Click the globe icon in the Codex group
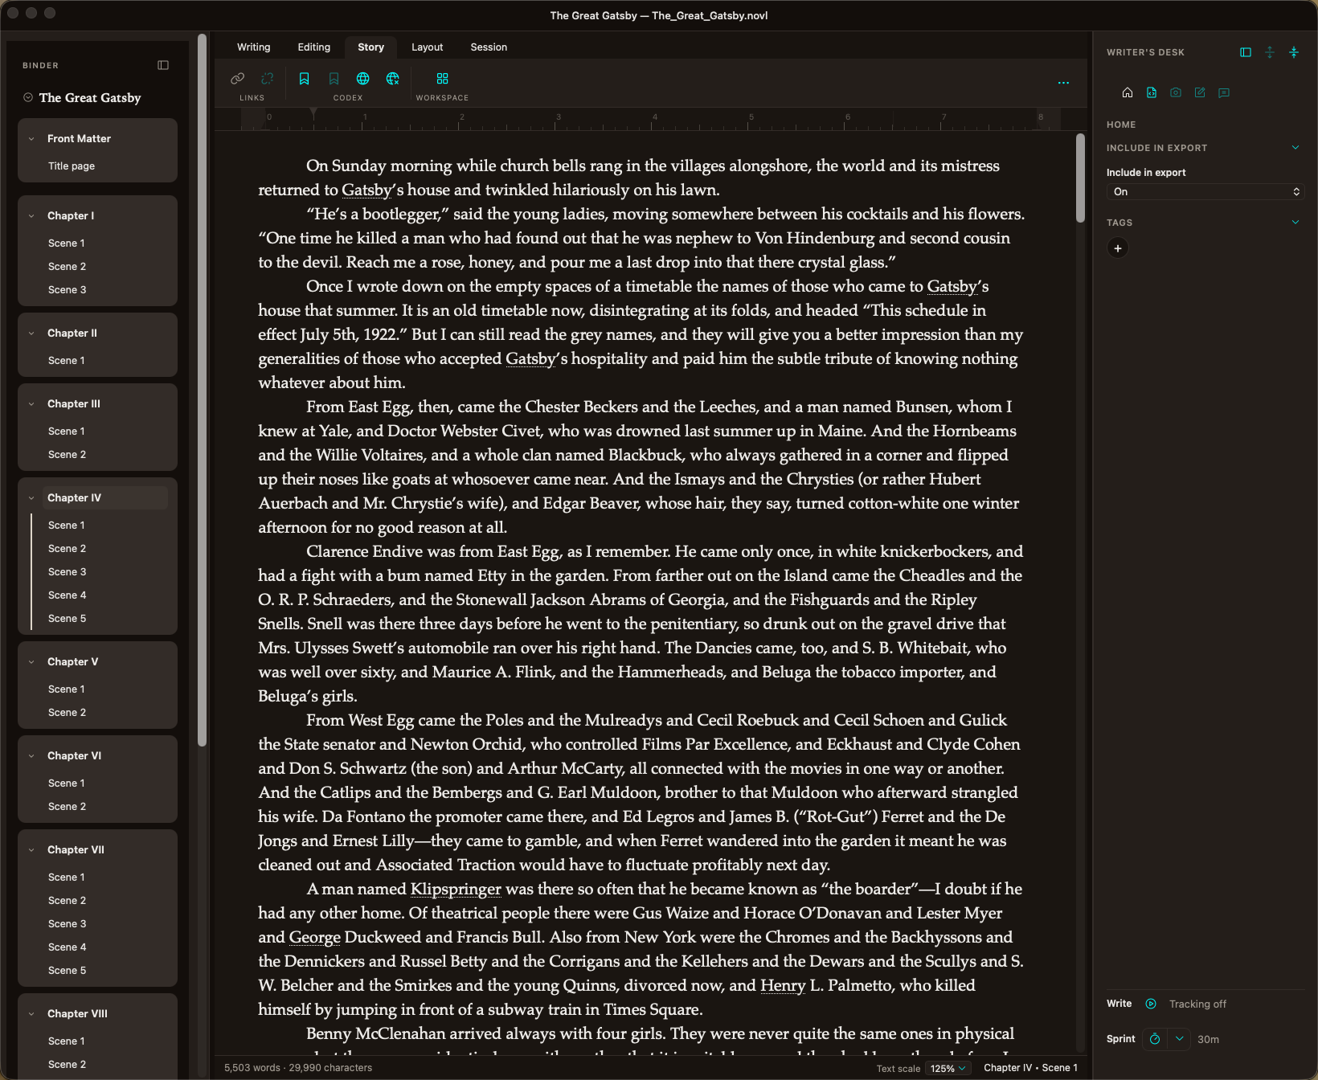Screen dimensions: 1318x1080 (x=363, y=79)
